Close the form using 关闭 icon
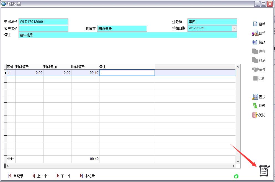This screenshot has height=182, width=275. pos(255,115)
